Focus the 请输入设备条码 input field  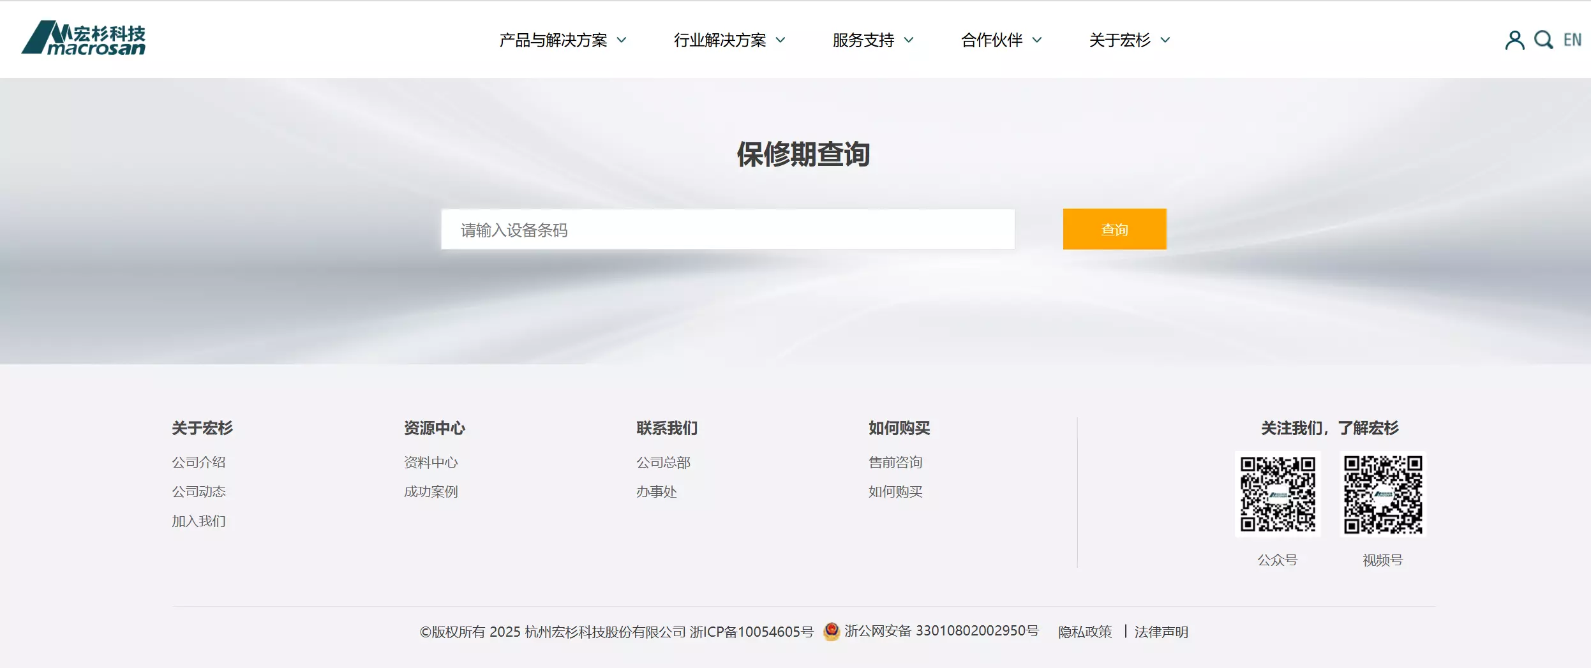728,229
